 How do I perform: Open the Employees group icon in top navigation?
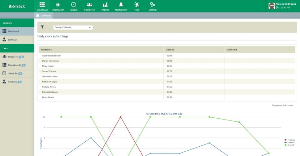[x=89, y=5]
